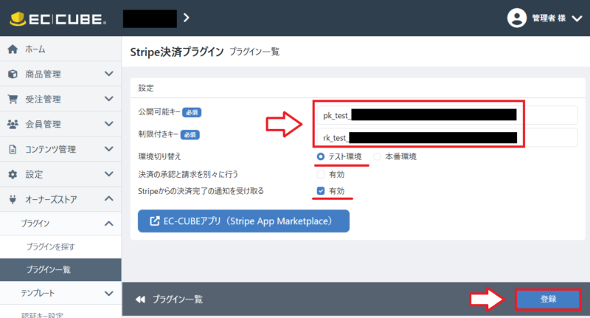Screen dimensions: 590x318
Task: Open the ホーム menu item
Action: [60, 49]
